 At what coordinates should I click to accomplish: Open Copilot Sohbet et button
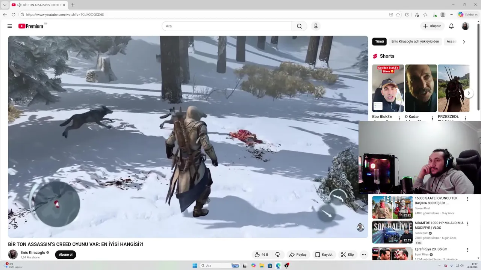point(468,15)
